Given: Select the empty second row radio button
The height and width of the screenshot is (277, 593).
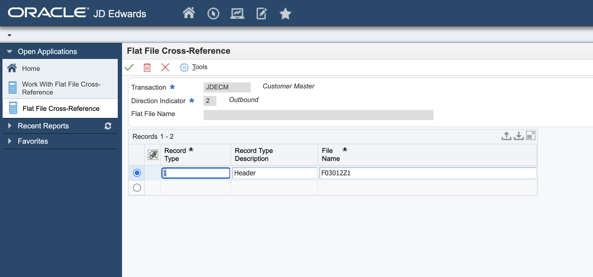Looking at the screenshot, I should pos(137,188).
